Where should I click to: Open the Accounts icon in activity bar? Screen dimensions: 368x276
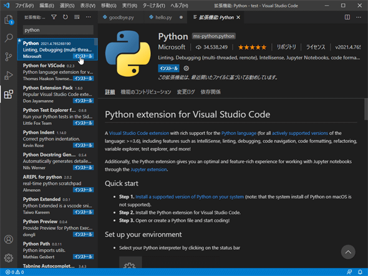[x=9, y=239]
